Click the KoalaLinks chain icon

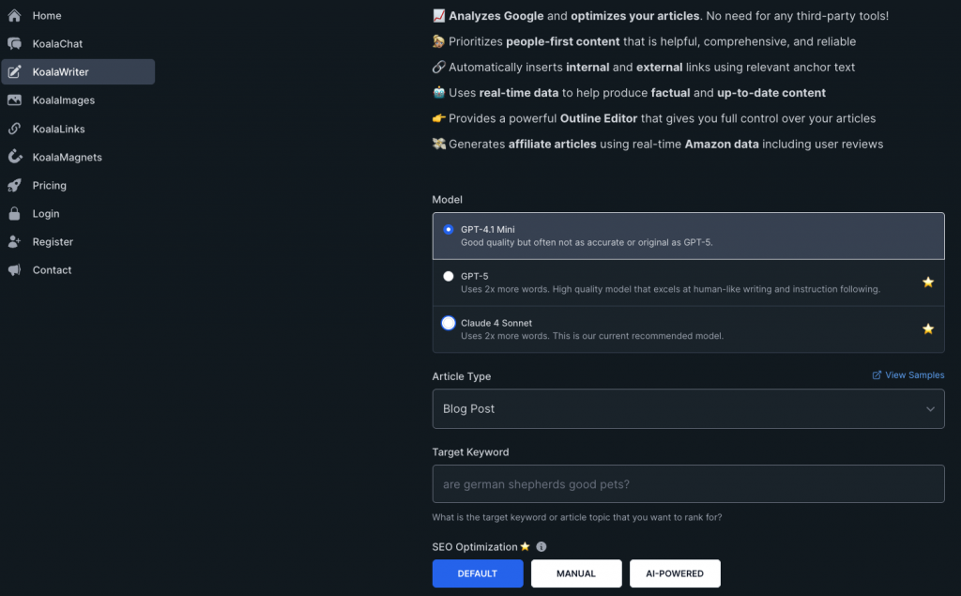coord(14,129)
